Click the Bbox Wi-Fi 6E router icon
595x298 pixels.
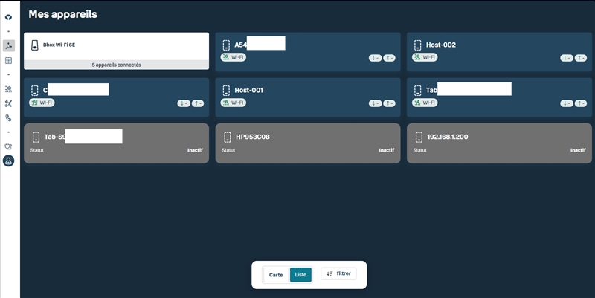(34, 45)
